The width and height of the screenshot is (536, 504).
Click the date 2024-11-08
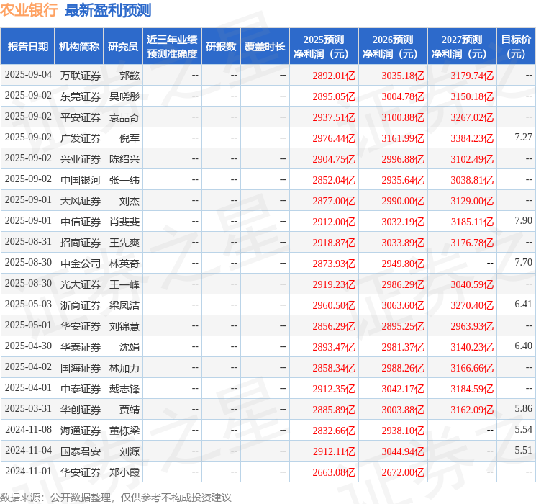pos(28,429)
